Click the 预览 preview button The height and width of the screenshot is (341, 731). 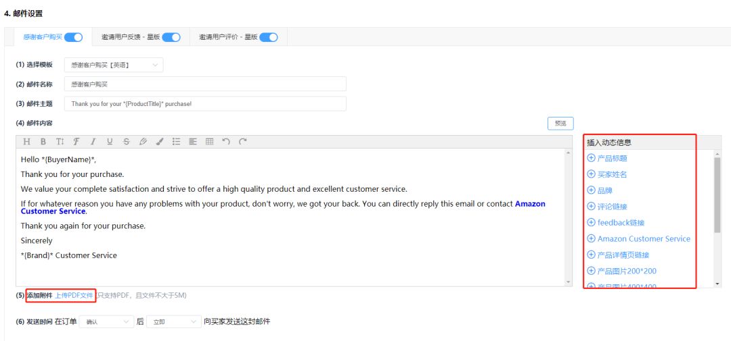[x=560, y=124]
